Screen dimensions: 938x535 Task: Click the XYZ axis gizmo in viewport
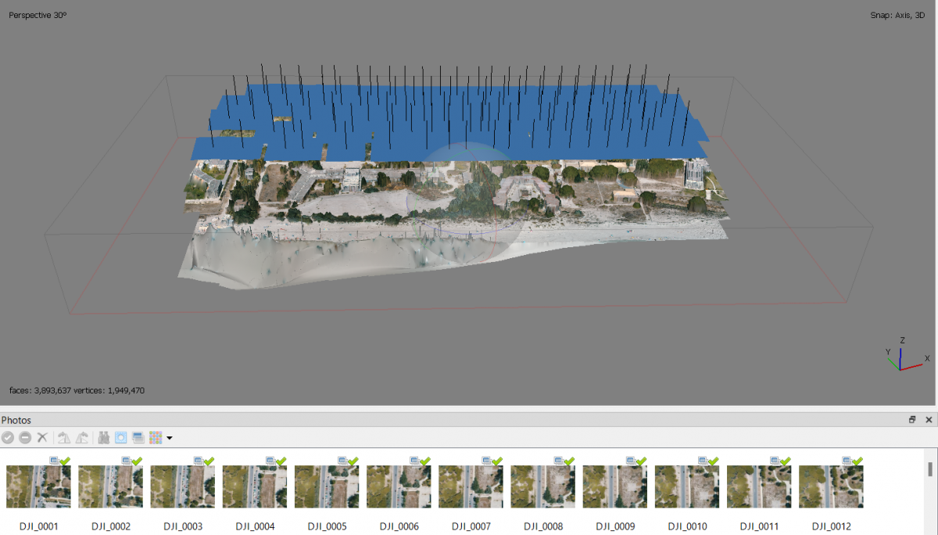(x=900, y=358)
